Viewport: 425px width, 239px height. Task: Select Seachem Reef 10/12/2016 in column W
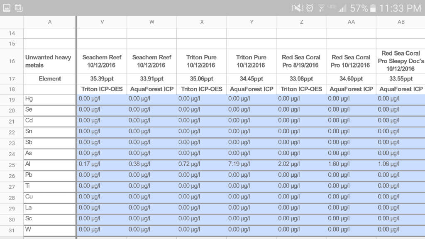(152, 61)
